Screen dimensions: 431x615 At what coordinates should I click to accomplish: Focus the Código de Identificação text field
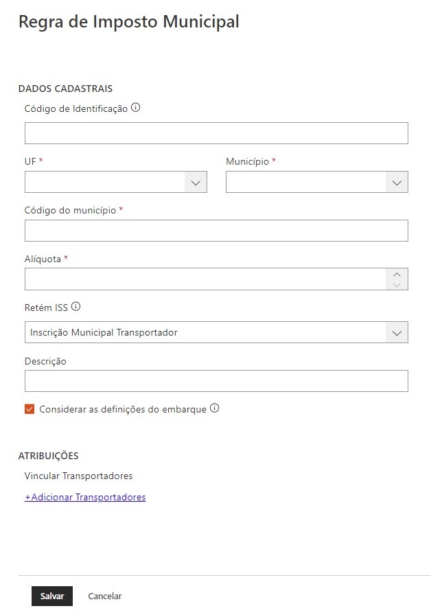click(216, 133)
